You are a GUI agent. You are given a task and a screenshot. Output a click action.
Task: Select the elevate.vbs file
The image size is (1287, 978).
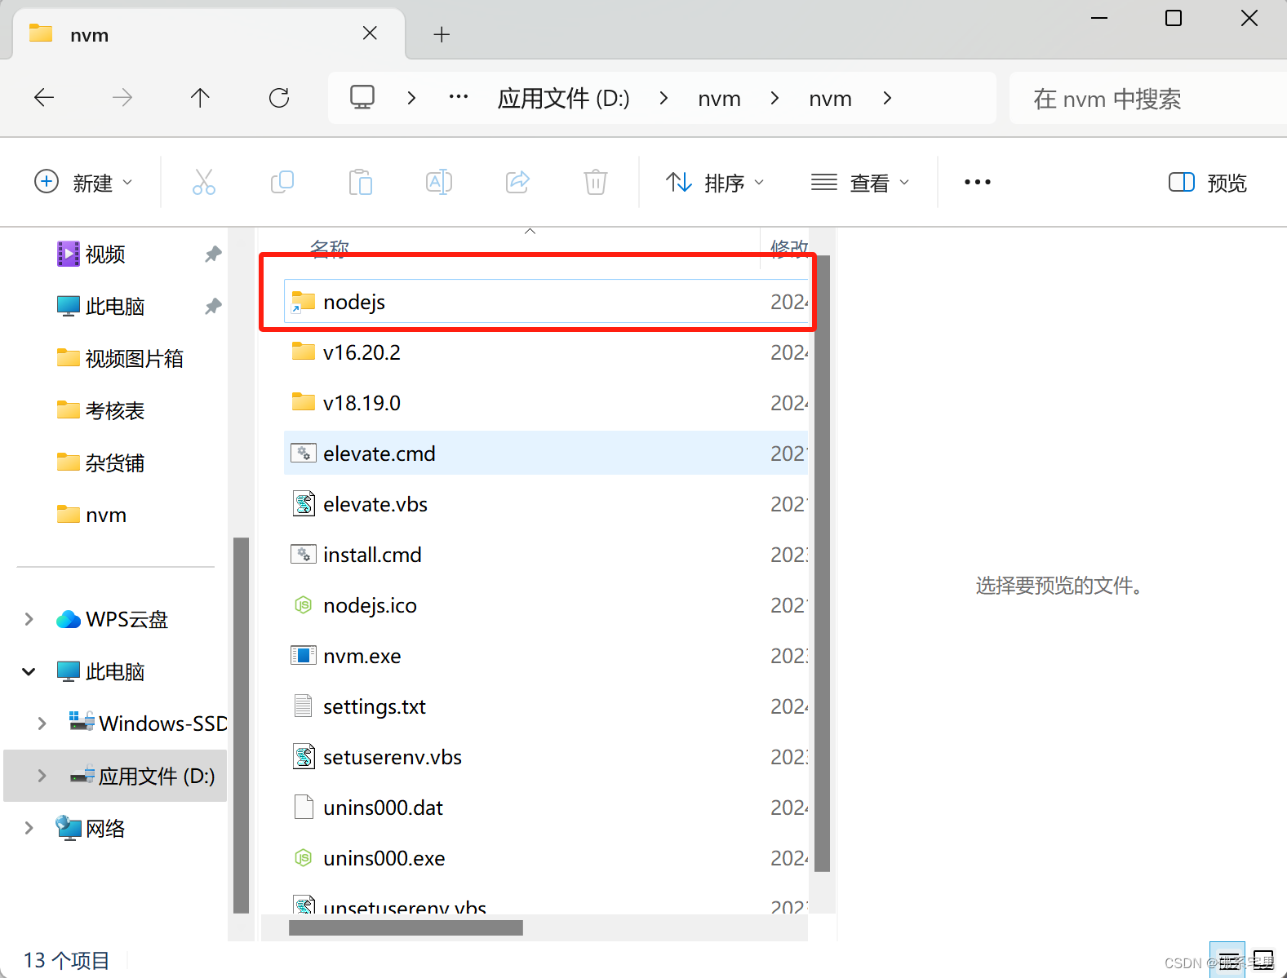545,504
